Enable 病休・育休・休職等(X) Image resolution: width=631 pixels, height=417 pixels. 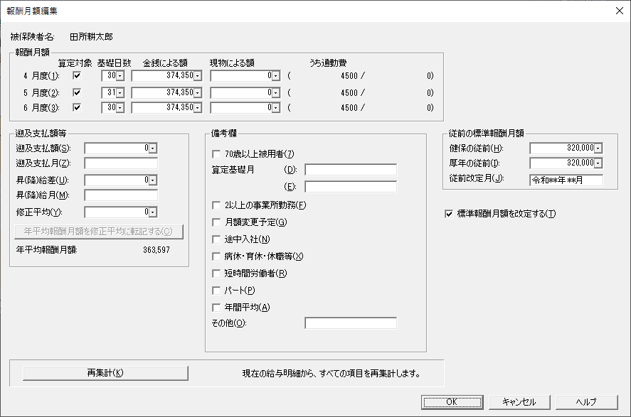(x=216, y=256)
